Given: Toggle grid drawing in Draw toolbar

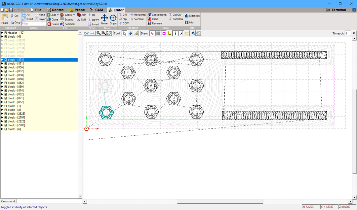Looking at the screenshot, I should 158,33.
